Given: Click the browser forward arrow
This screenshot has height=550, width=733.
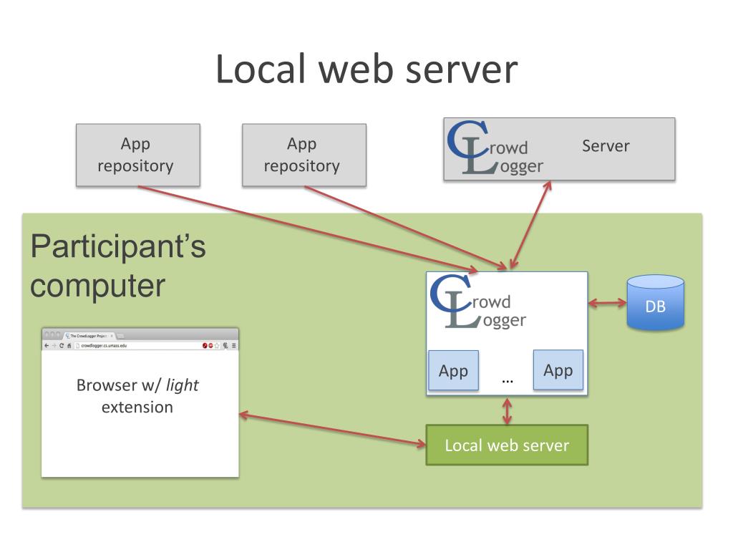Looking at the screenshot, I should pyautogui.click(x=54, y=346).
